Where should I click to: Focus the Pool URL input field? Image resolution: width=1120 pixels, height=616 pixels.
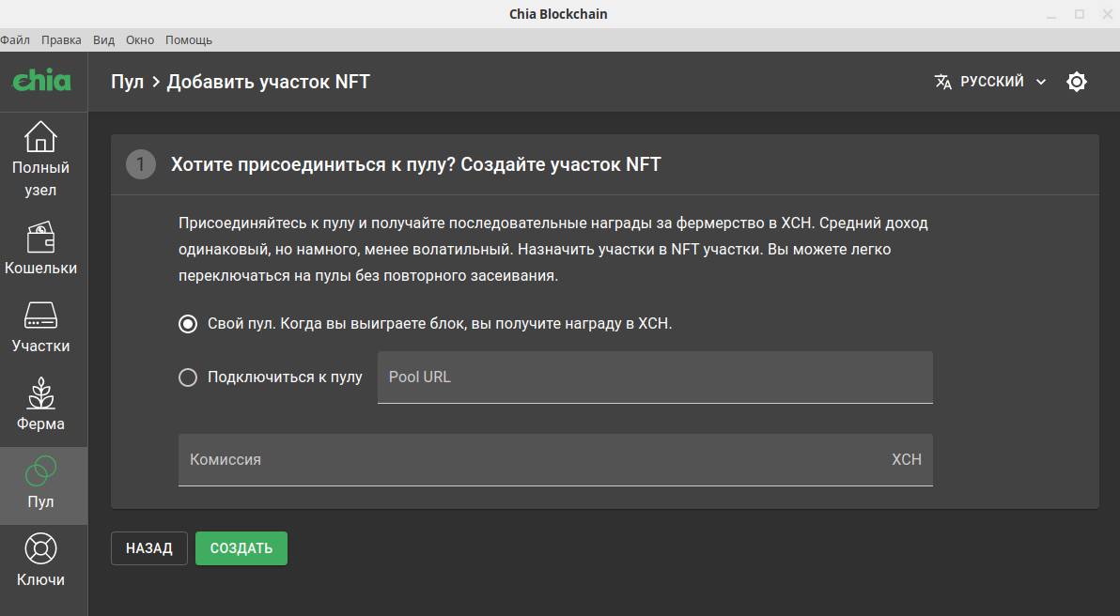(x=655, y=377)
